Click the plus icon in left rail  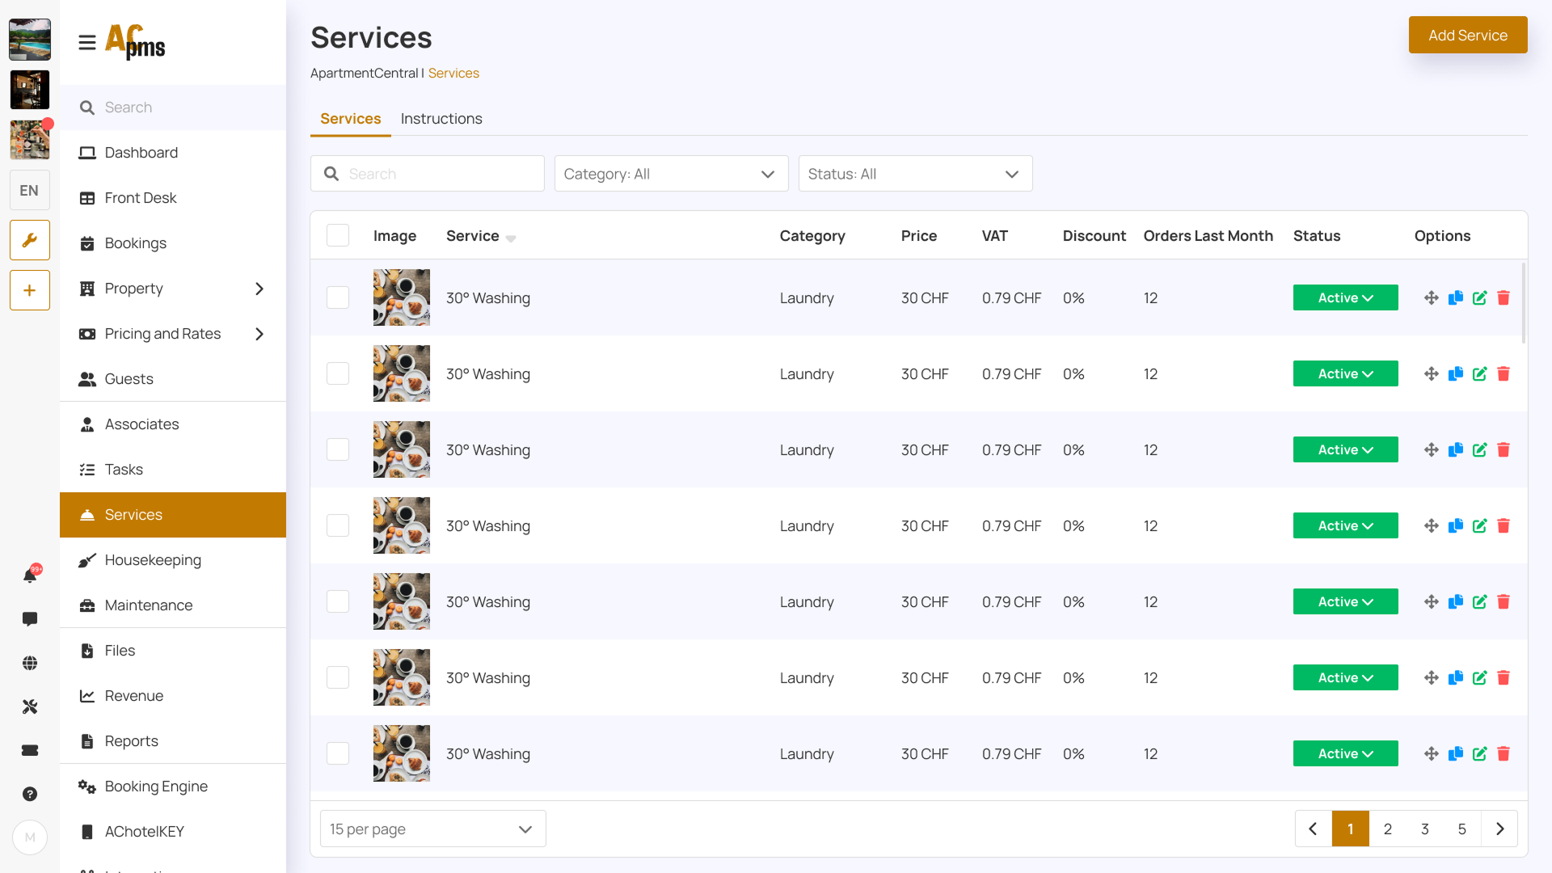coord(30,290)
